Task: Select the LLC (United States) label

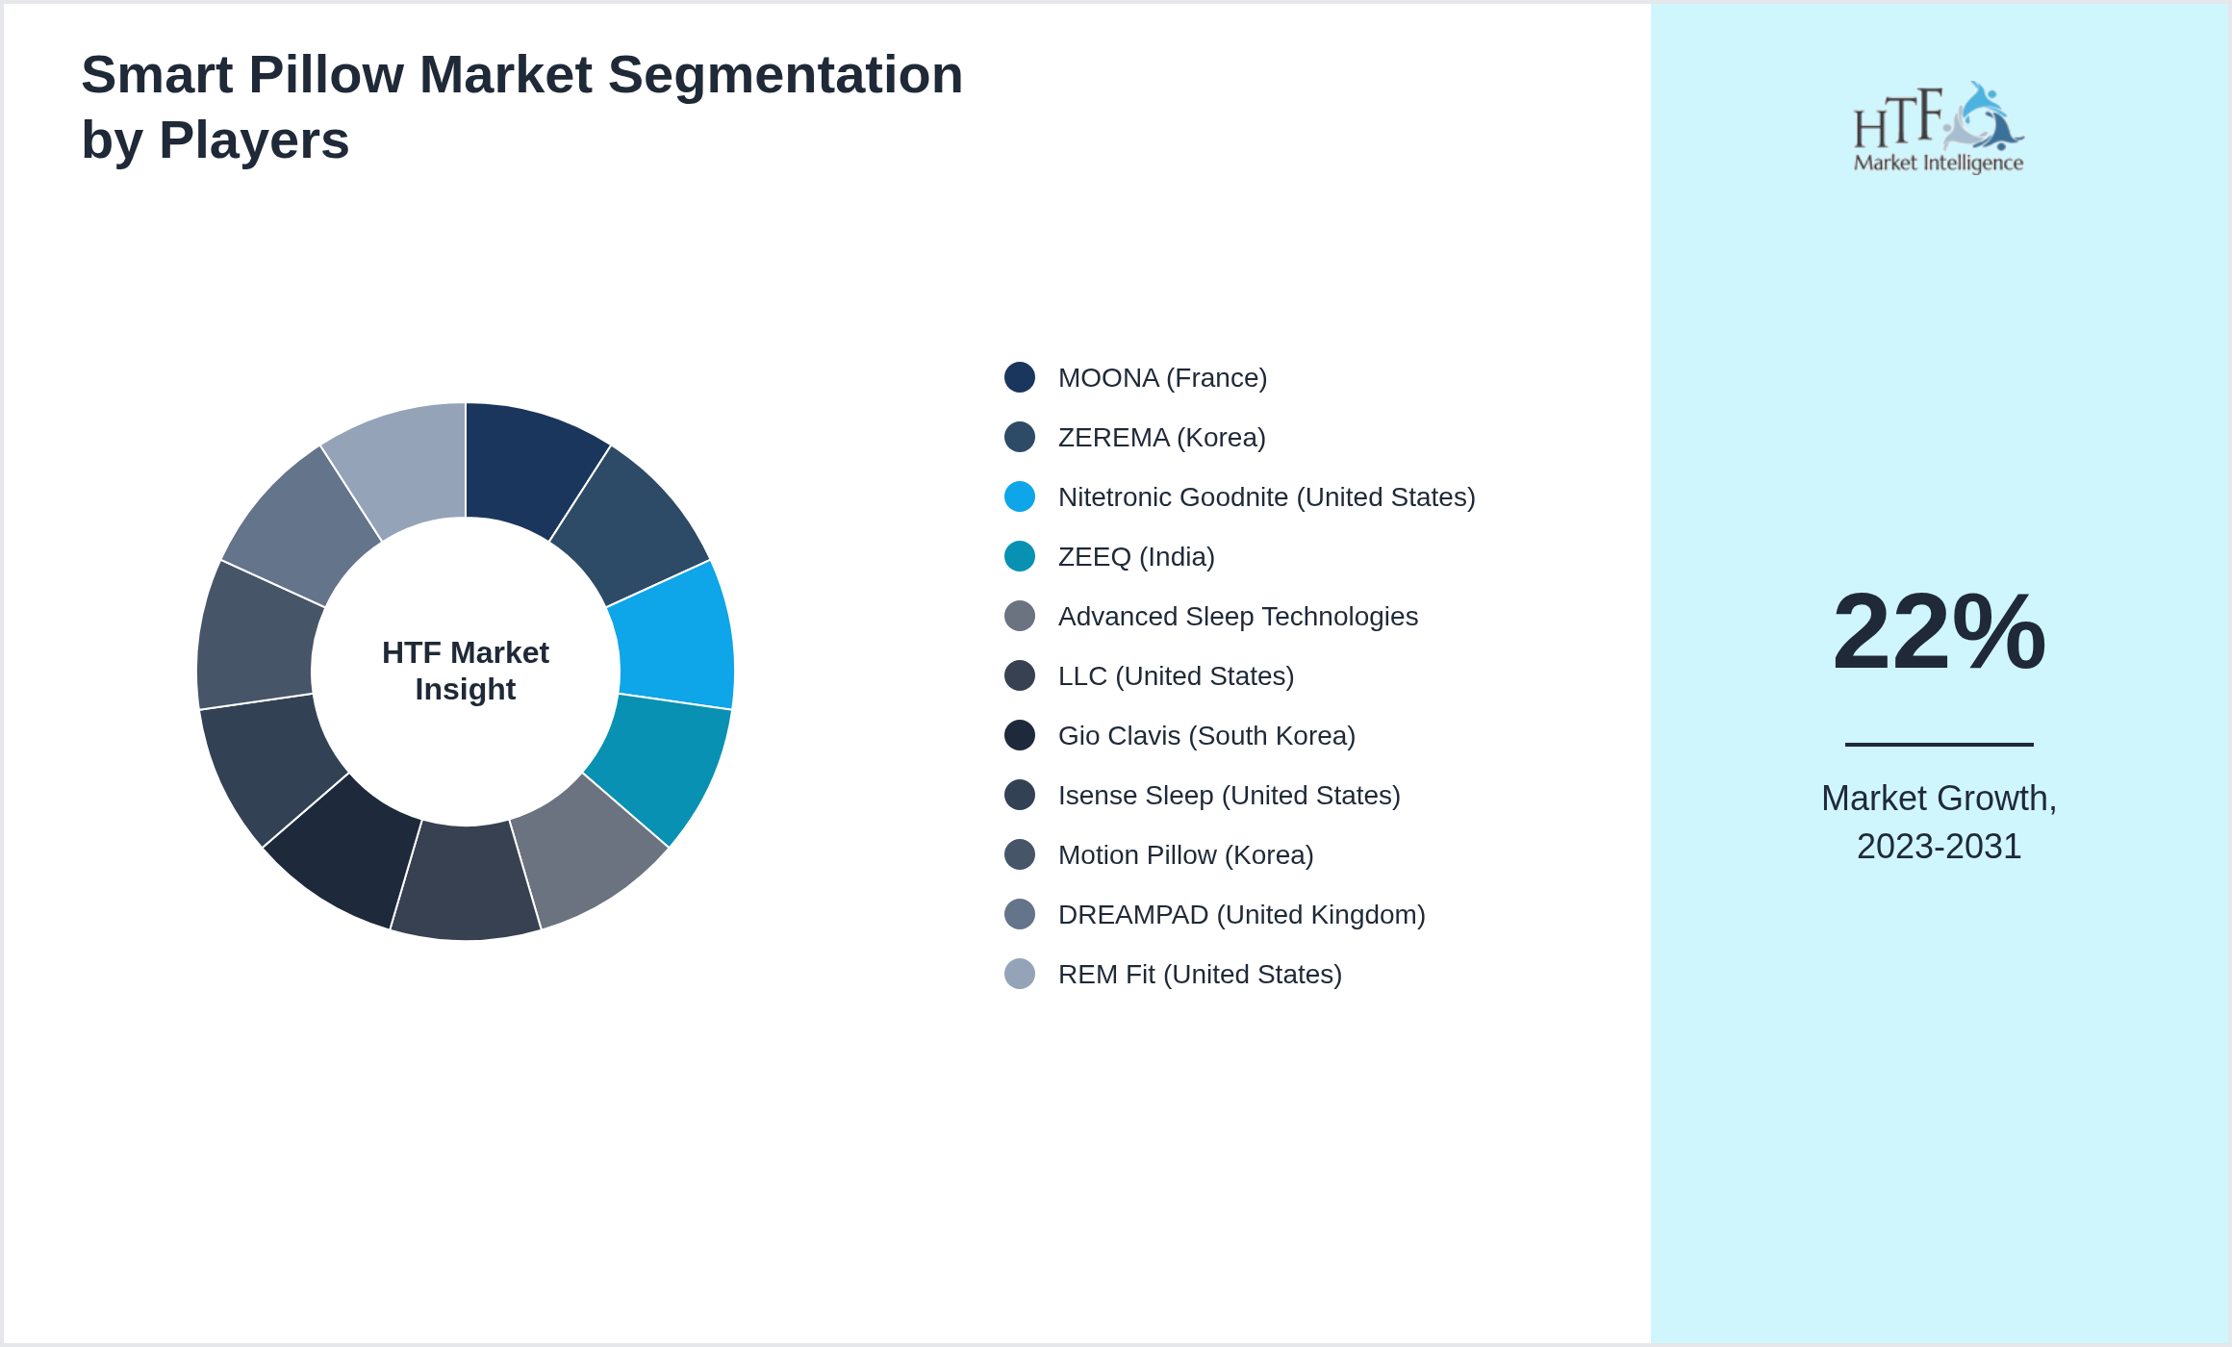Action: tap(1176, 676)
